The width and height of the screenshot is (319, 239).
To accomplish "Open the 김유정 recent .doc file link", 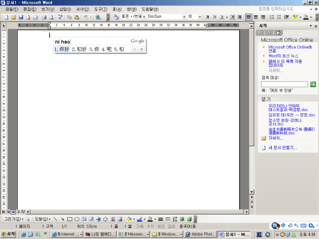I will click(292, 115).
